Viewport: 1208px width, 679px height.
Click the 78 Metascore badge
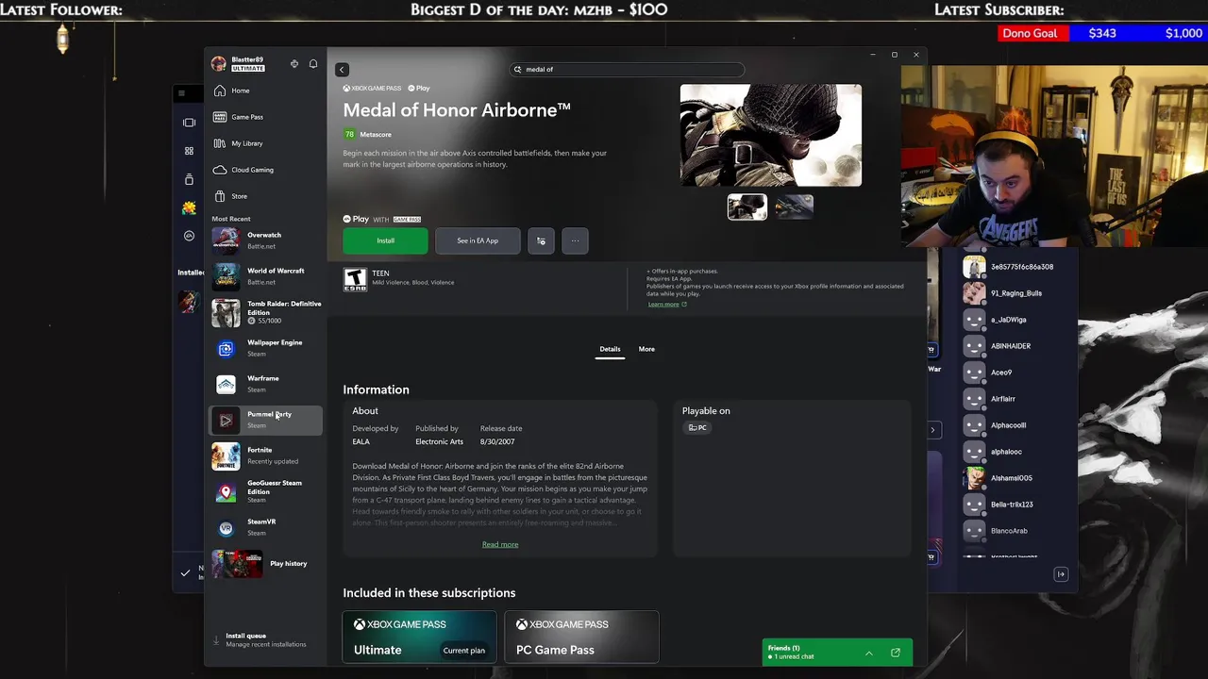point(349,135)
